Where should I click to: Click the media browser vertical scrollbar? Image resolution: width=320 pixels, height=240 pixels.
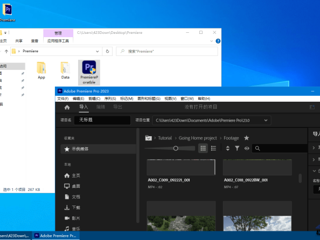(300, 178)
